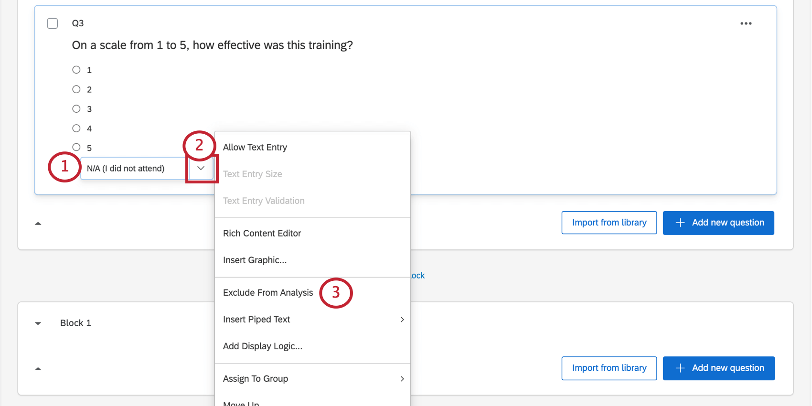Open the Q3 three-dot options menu

click(x=746, y=23)
